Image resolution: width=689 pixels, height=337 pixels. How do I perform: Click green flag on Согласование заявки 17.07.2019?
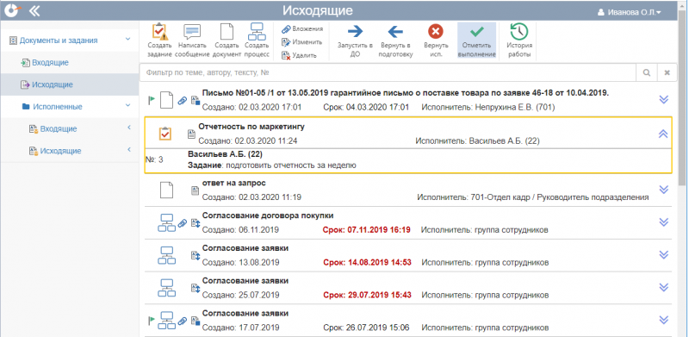(x=152, y=321)
